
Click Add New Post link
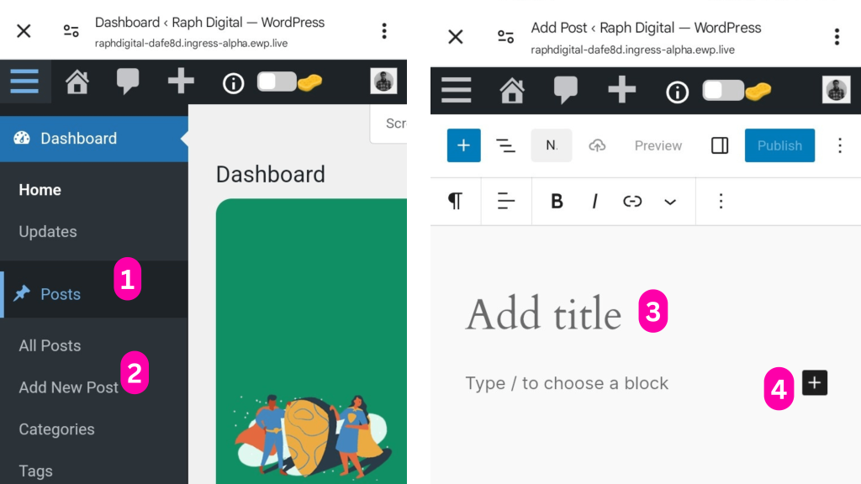[x=69, y=387]
